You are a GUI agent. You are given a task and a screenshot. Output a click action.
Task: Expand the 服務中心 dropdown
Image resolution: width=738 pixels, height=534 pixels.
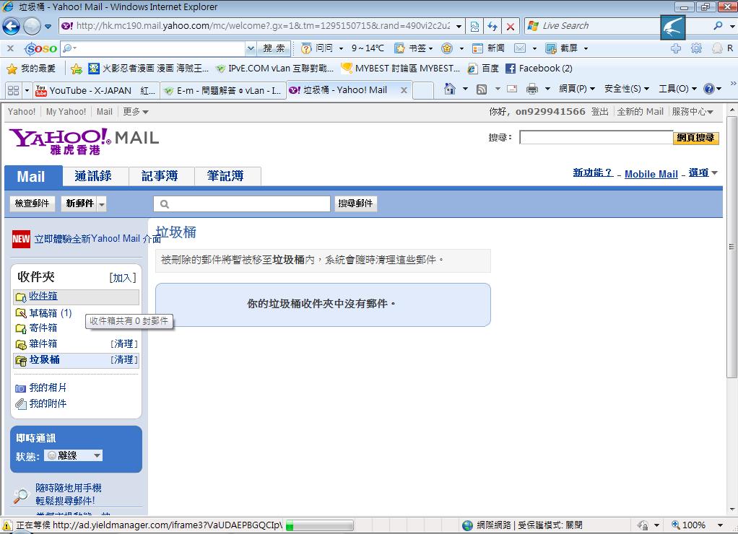pyautogui.click(x=693, y=112)
